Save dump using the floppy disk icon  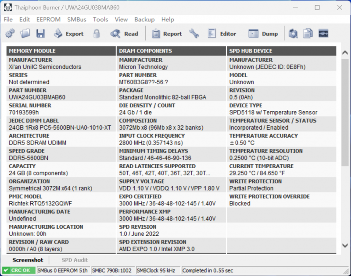click(40, 34)
